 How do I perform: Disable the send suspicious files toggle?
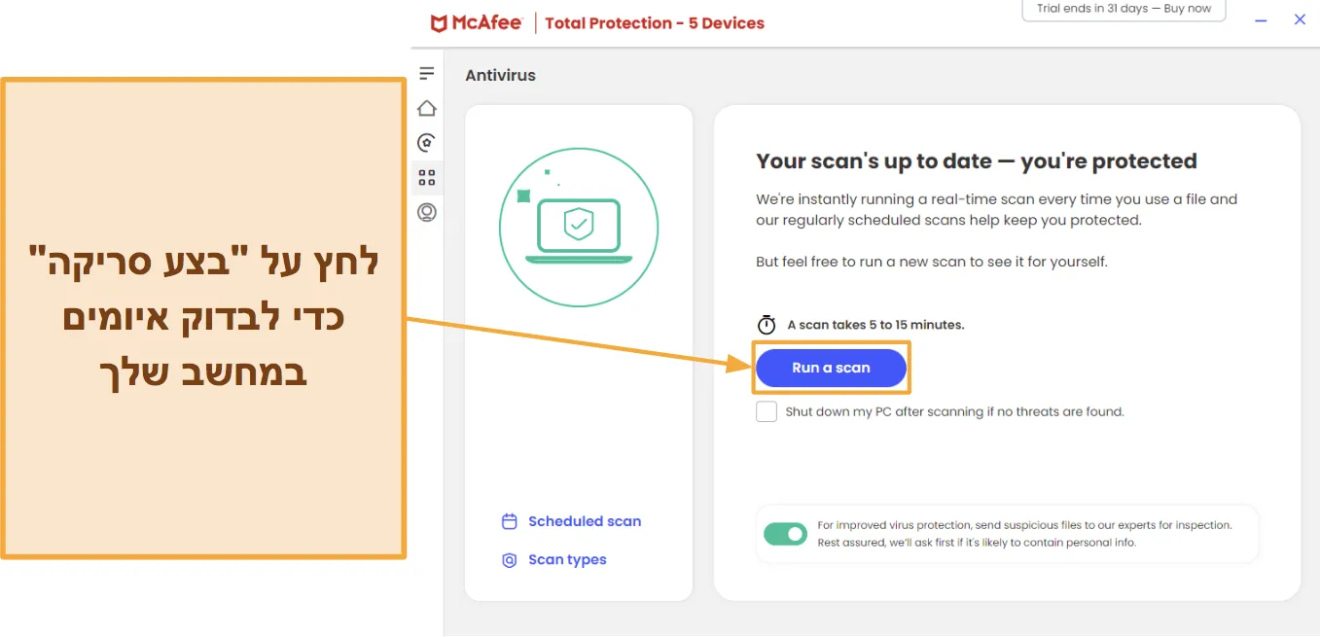coord(785,534)
